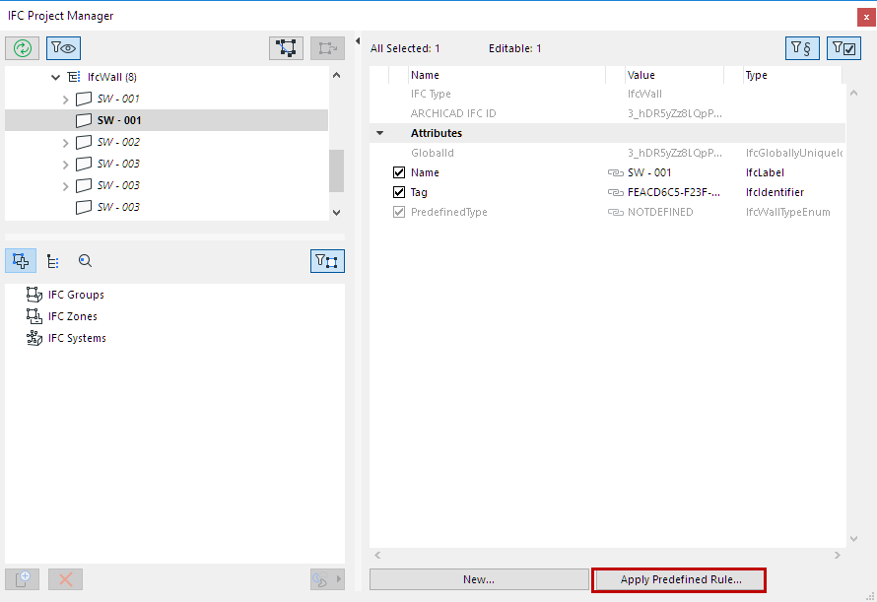Toggle the filter checked properties icon

coord(843,48)
